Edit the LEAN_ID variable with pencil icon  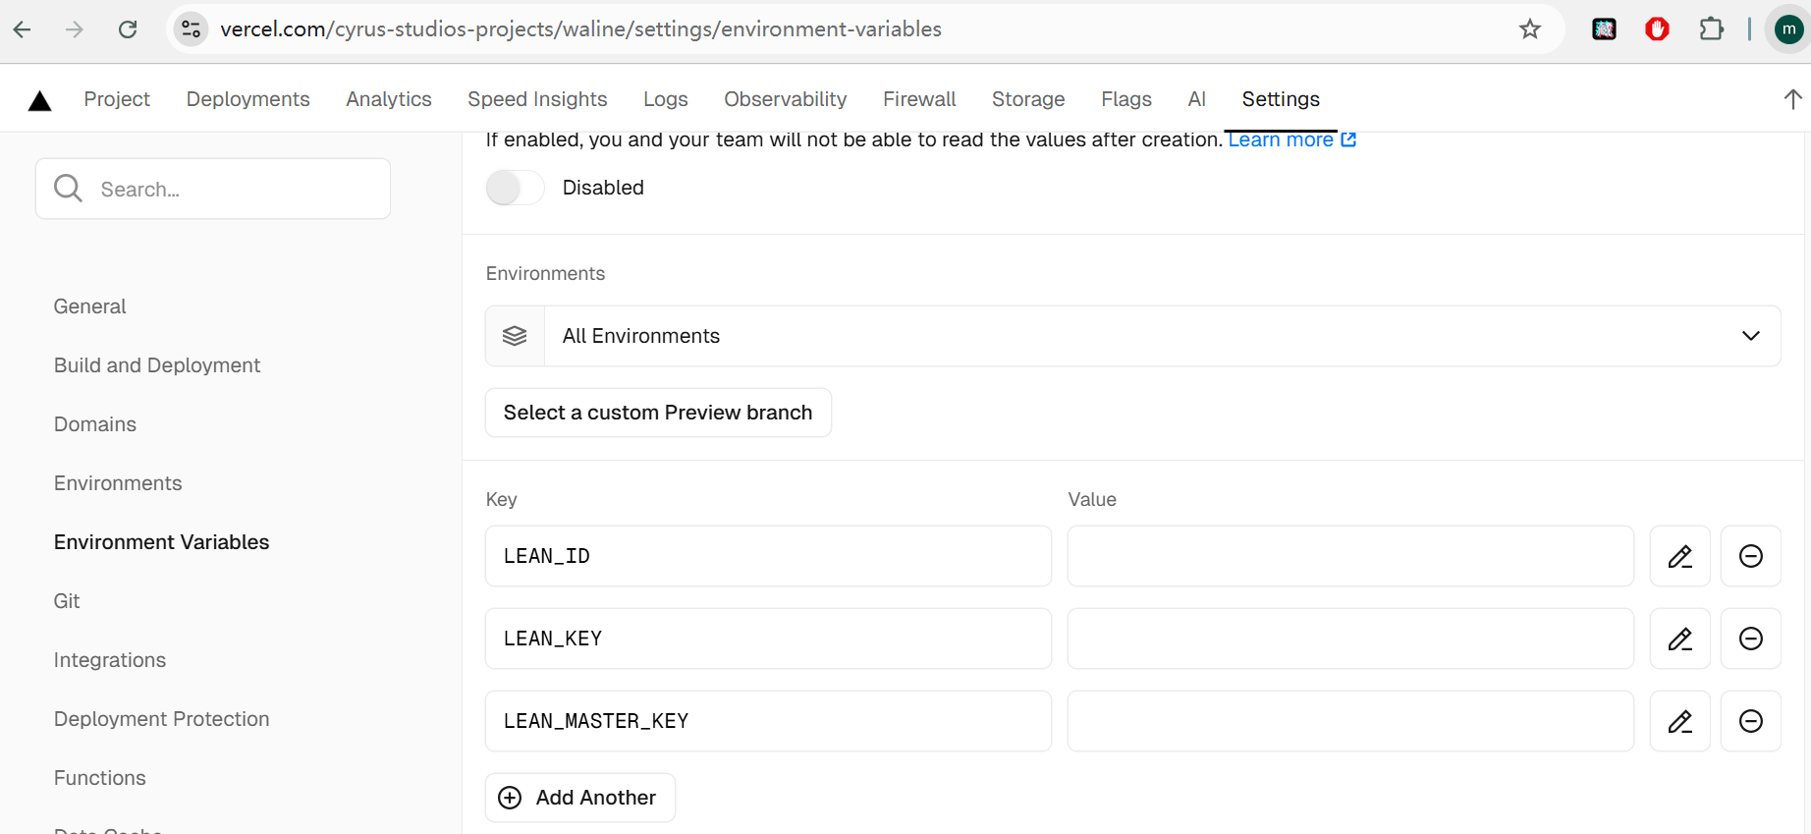click(1679, 556)
